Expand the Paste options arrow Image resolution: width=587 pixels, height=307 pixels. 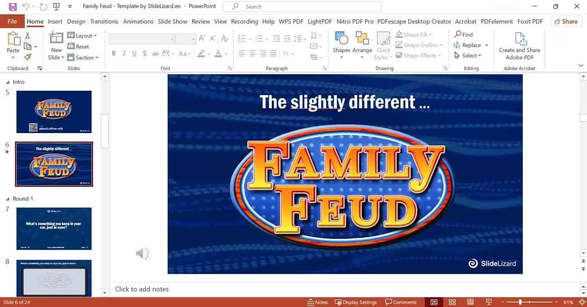coord(13,58)
